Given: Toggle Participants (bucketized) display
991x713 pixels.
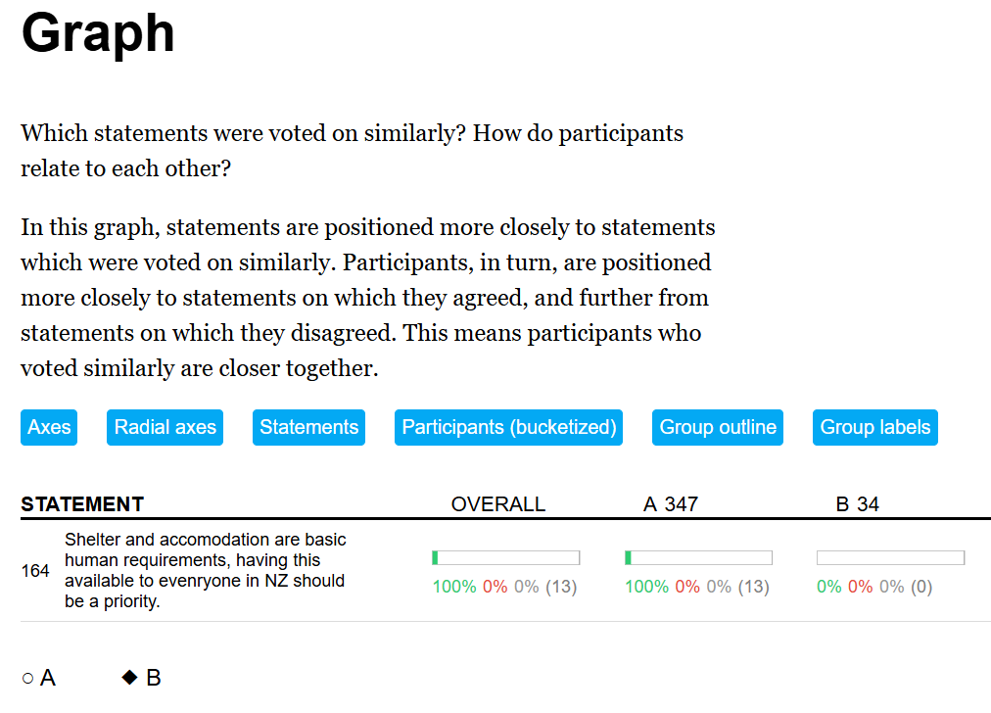Looking at the screenshot, I should [508, 427].
